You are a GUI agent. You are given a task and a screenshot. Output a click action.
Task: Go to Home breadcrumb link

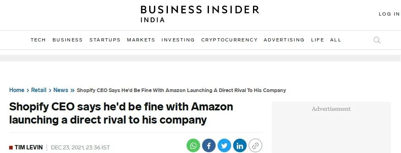17,90
